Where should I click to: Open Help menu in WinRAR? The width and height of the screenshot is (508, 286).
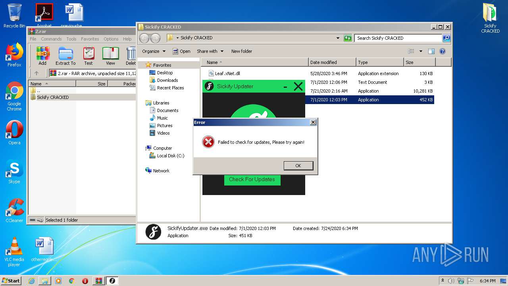tap(127, 39)
